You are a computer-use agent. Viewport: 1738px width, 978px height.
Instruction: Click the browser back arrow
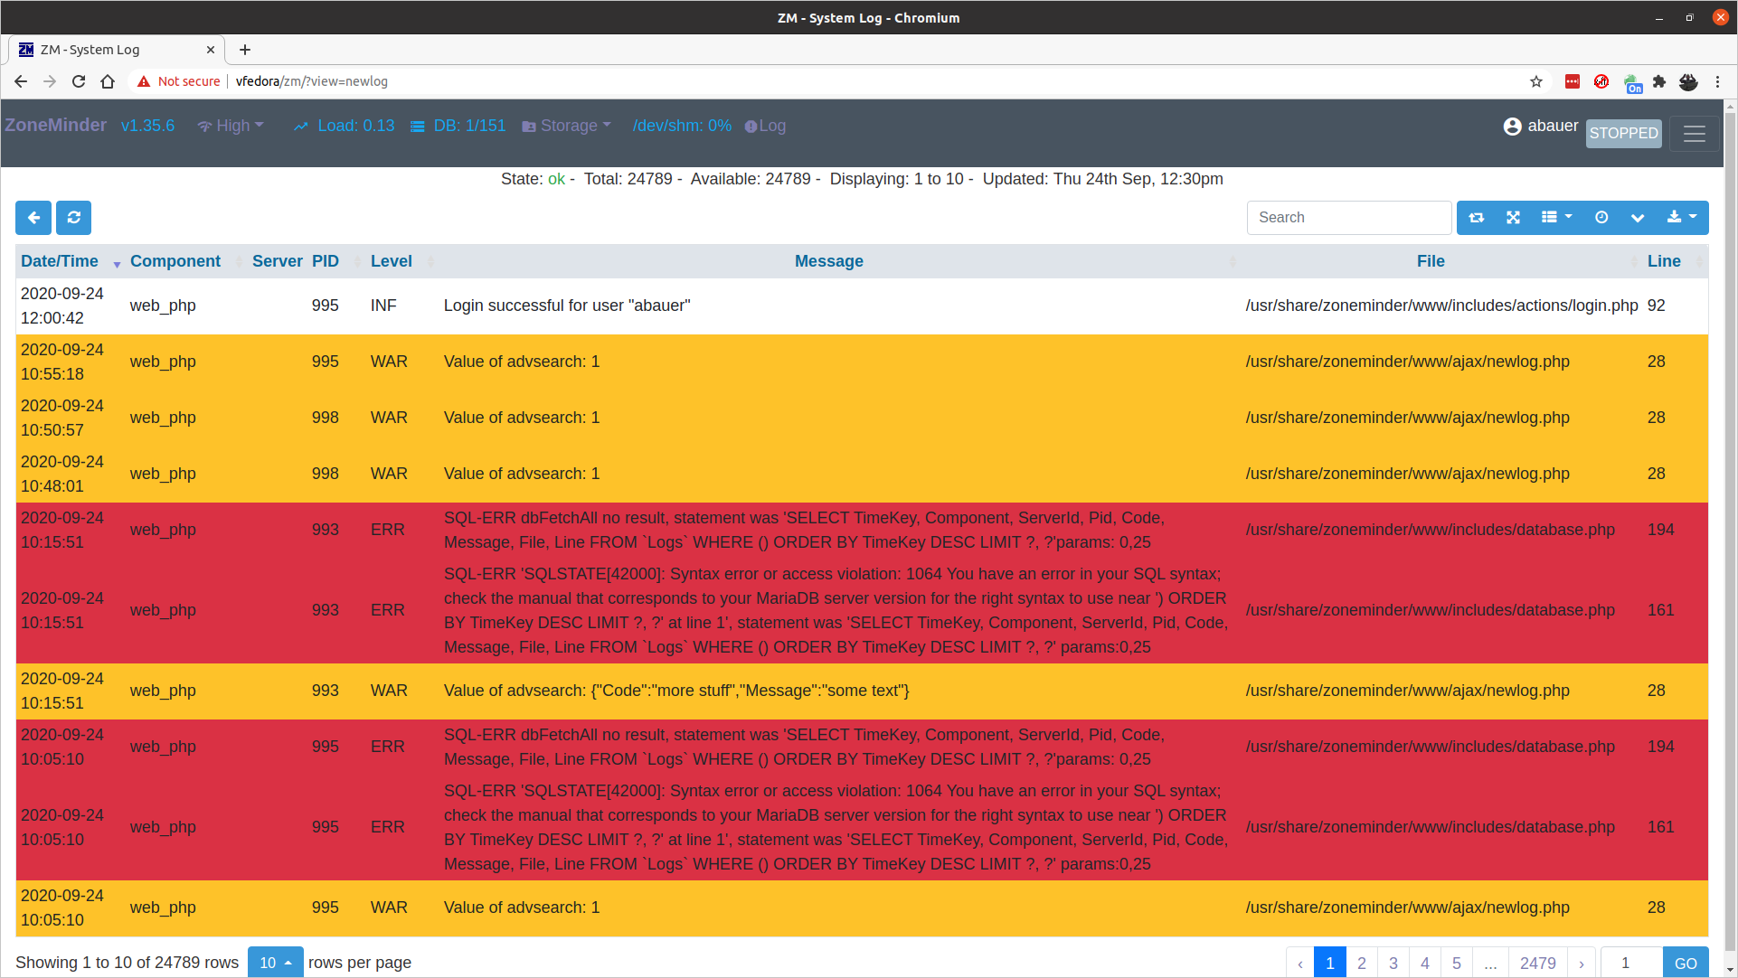[21, 81]
